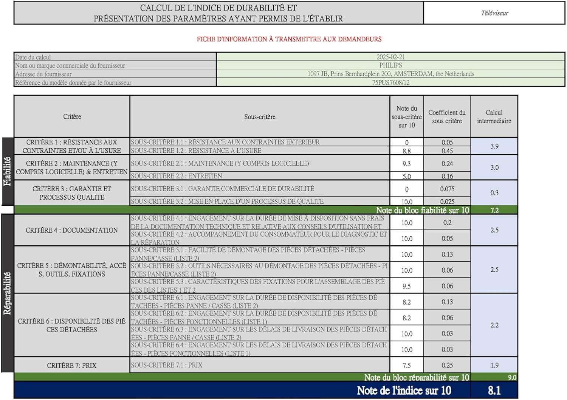Image resolution: width=567 pixels, height=400 pixels.
Task: Click the reliability block score 7.2
Action: 494,210
